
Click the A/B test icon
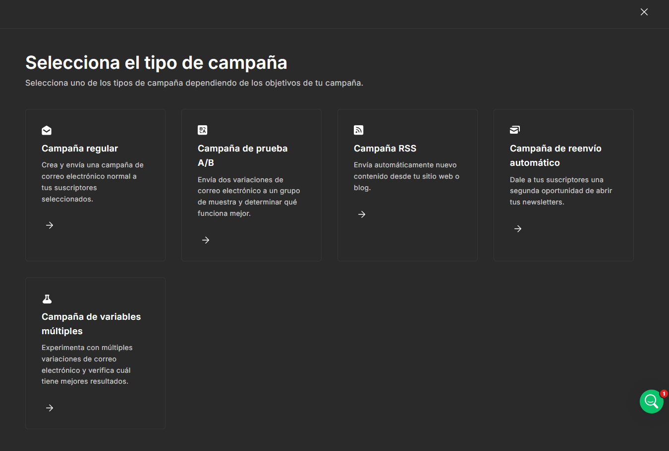click(x=202, y=130)
